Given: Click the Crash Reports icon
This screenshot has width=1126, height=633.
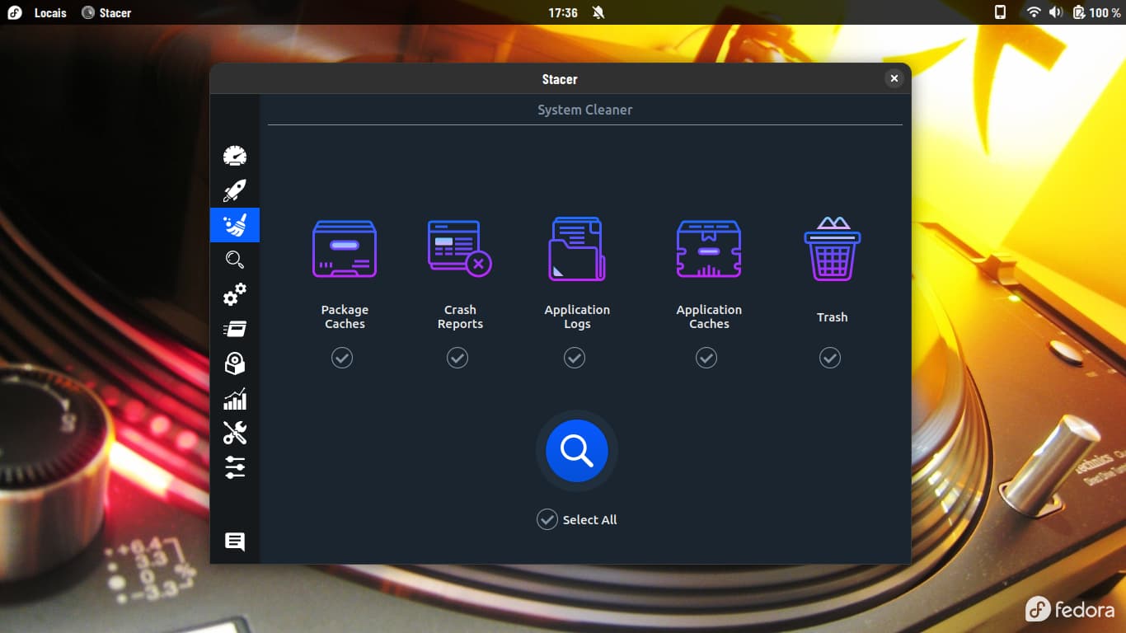Looking at the screenshot, I should 460,248.
